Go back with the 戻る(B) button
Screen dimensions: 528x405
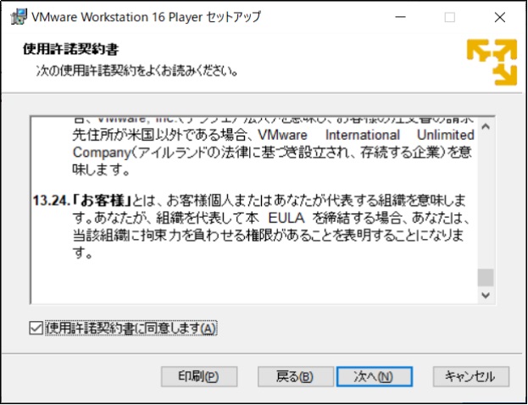pos(295,377)
